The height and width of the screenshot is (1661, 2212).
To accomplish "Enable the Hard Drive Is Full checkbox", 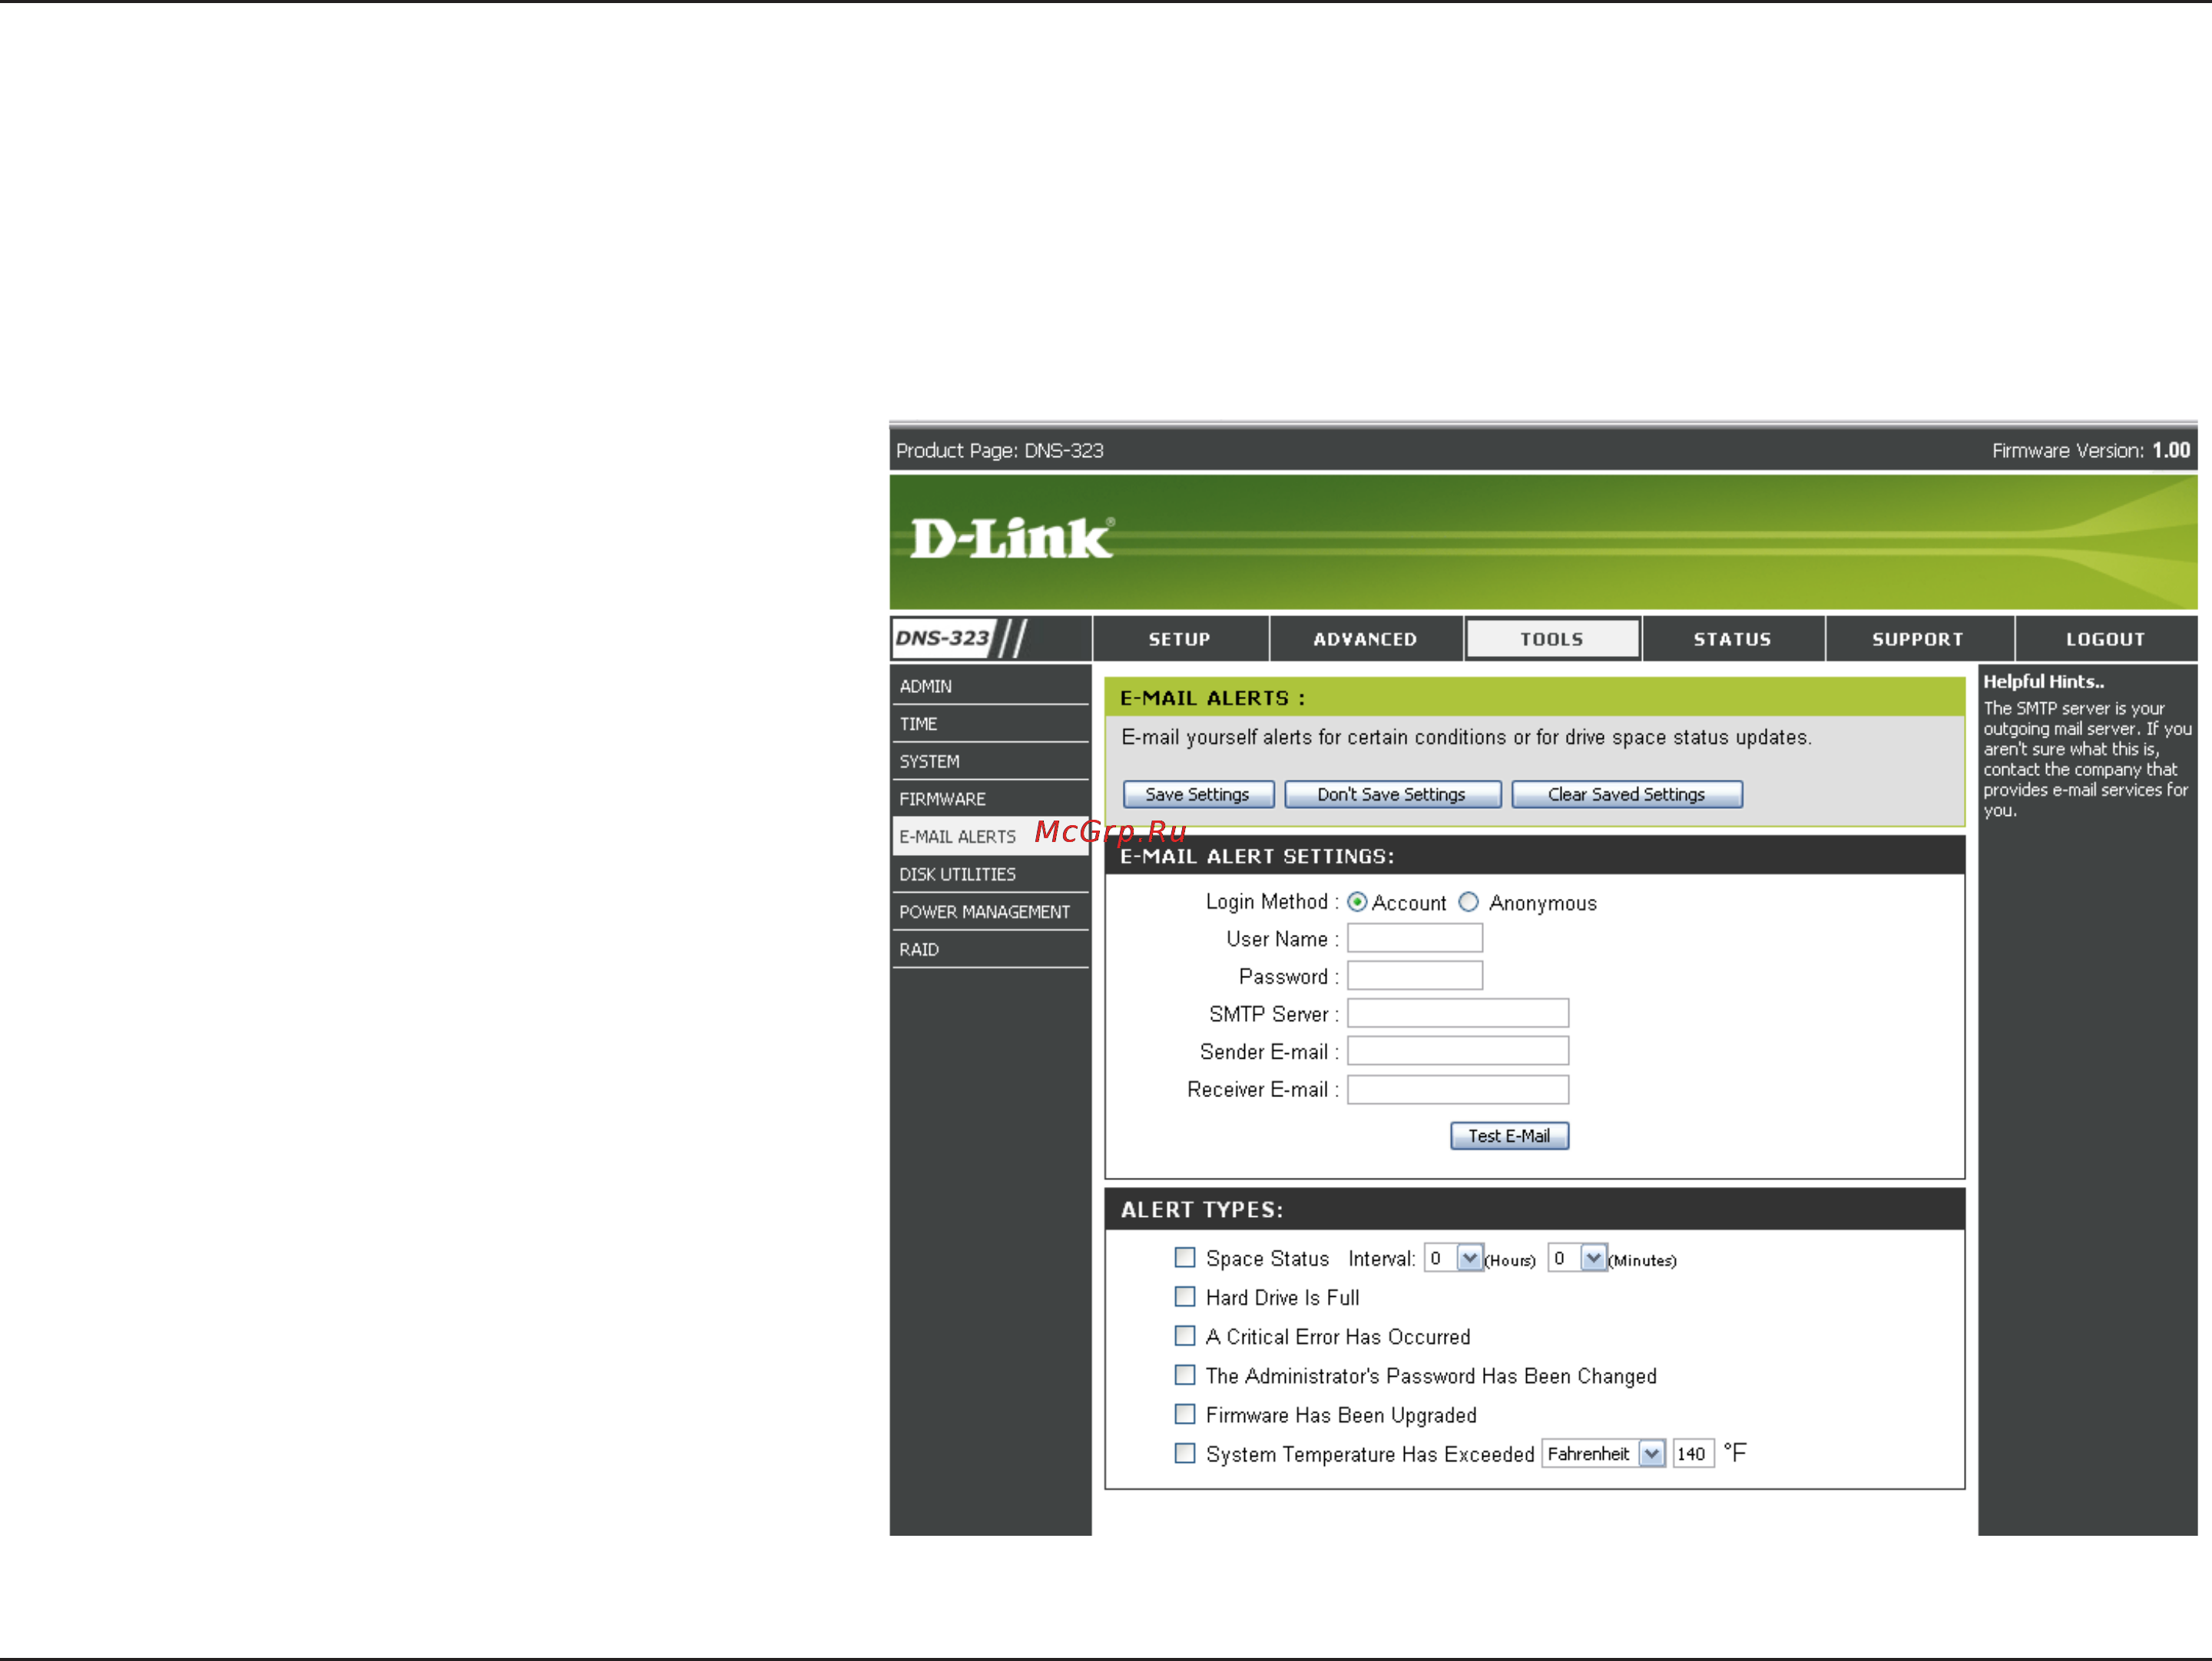I will (x=1185, y=1296).
